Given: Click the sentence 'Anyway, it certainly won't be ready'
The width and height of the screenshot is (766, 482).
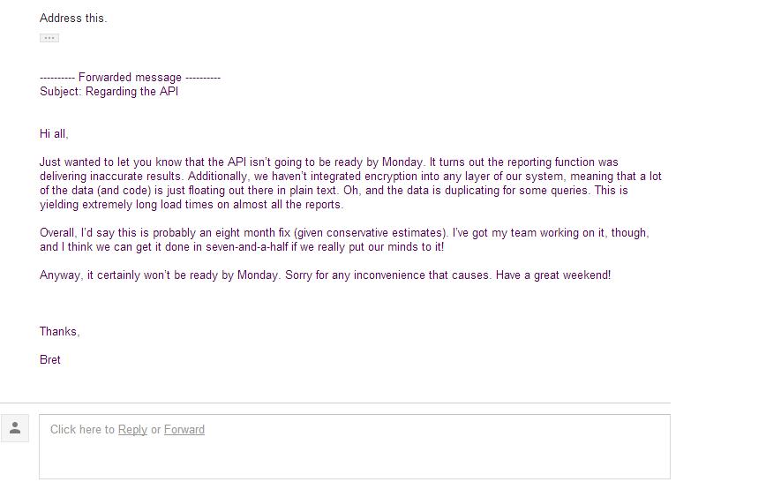Looking at the screenshot, I should (x=161, y=275).
